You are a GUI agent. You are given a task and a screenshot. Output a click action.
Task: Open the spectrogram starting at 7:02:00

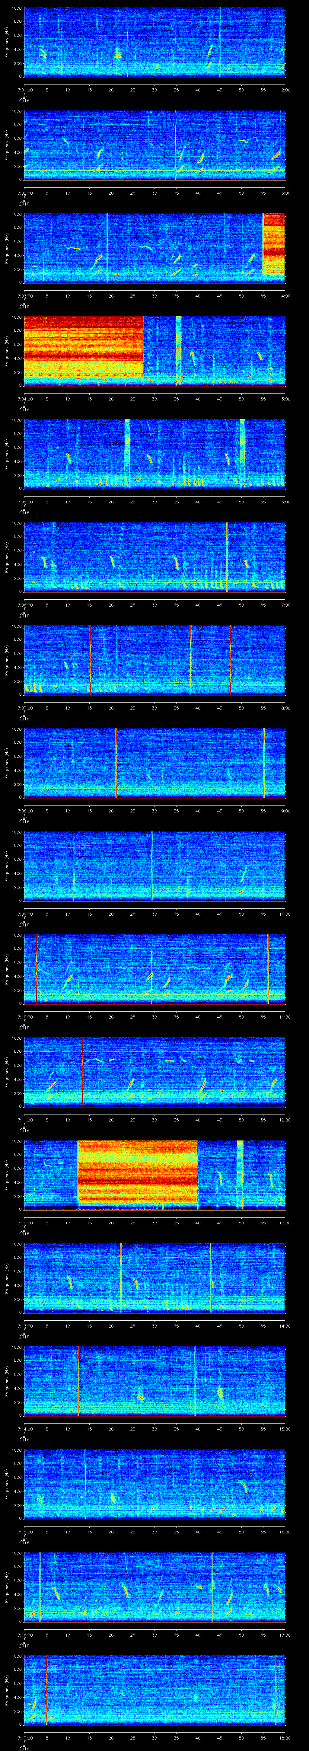coord(154,145)
